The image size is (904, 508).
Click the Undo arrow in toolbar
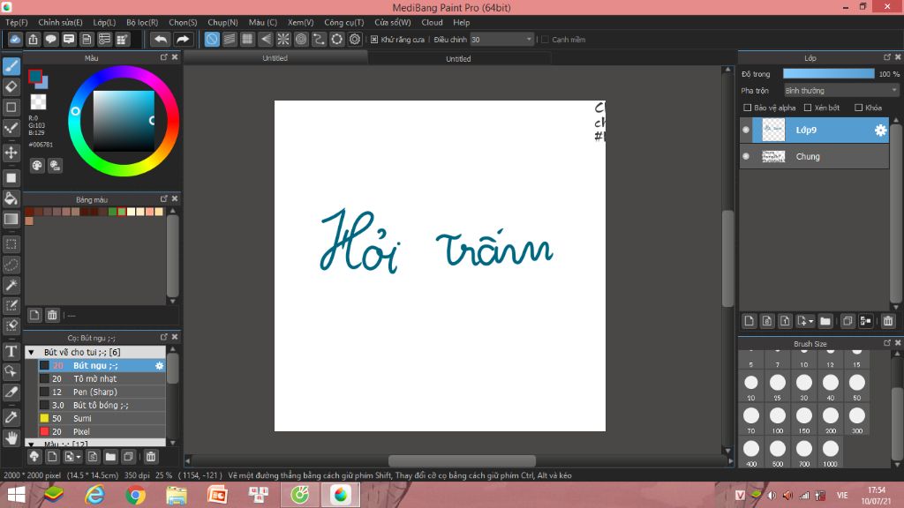click(161, 39)
